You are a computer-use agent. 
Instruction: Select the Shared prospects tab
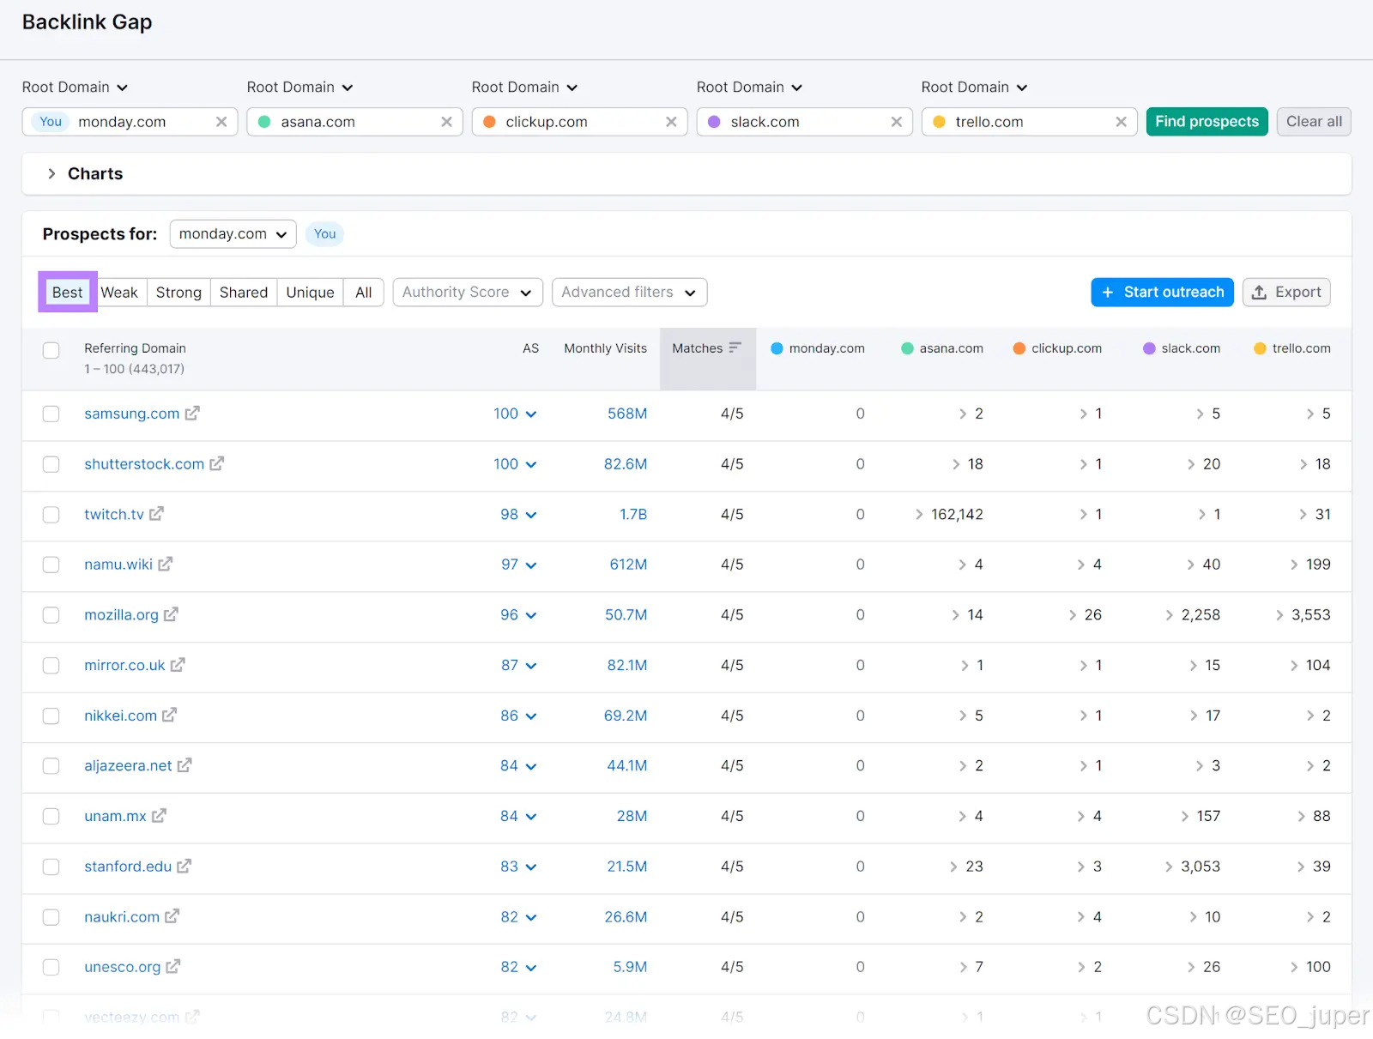point(244,292)
